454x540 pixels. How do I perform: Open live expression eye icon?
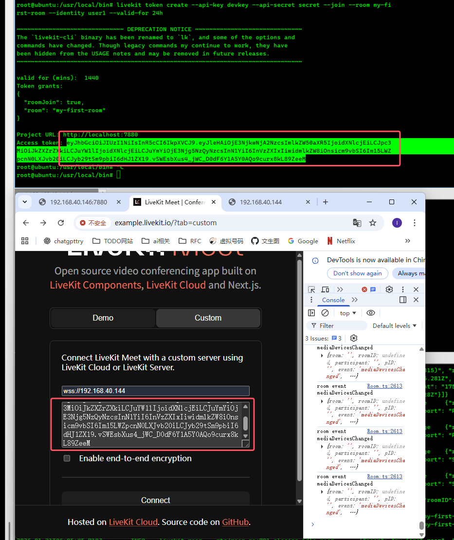(371, 313)
